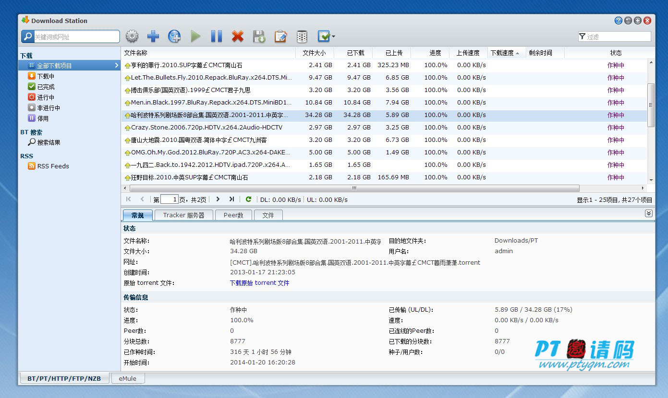Open the settings gear in the toolbar
668x398 pixels.
(x=132, y=36)
